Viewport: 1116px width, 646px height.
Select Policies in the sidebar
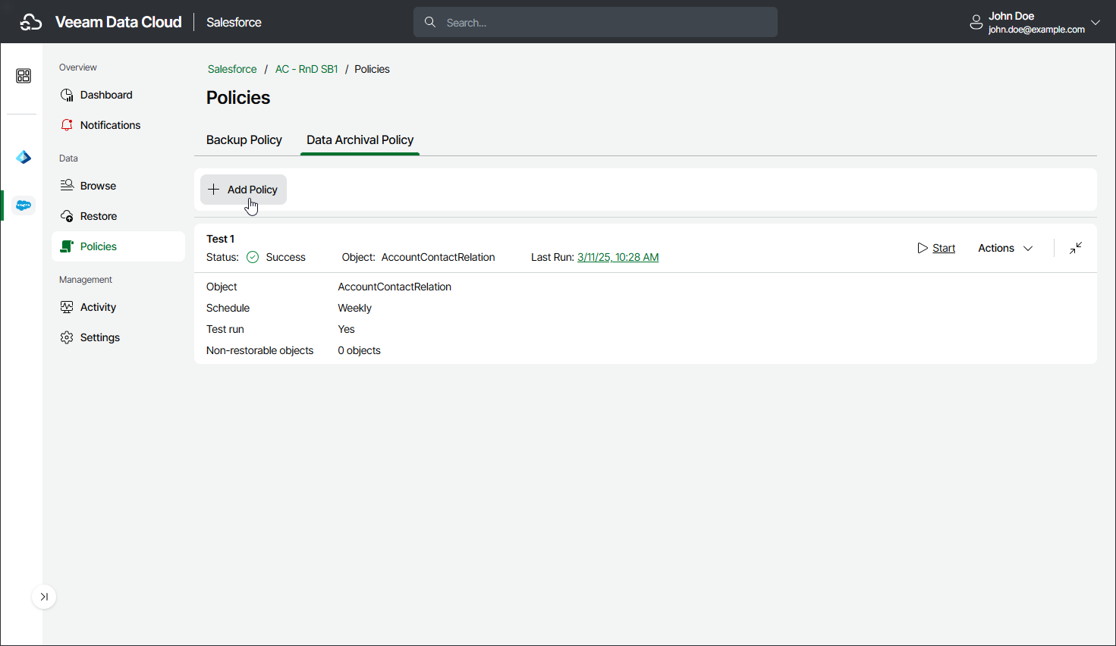(x=118, y=246)
